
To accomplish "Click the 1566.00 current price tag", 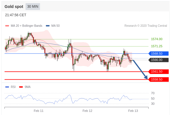I will pos(158,60).
